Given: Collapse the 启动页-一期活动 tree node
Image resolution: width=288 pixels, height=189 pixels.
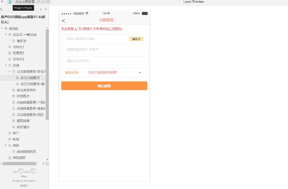Looking at the screenshot, I should (6, 34).
